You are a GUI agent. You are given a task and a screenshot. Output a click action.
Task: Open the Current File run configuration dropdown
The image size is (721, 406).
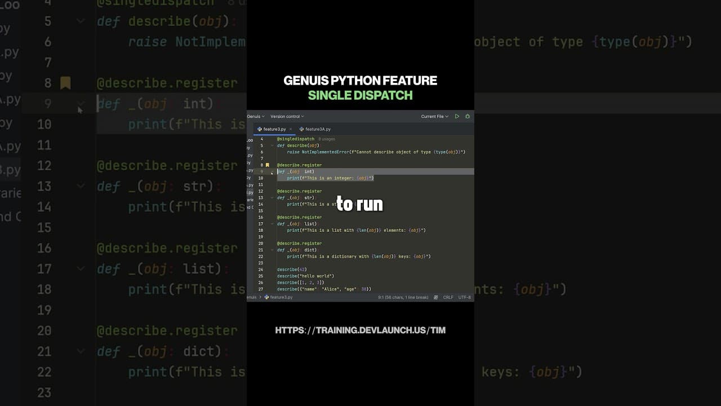click(x=434, y=116)
